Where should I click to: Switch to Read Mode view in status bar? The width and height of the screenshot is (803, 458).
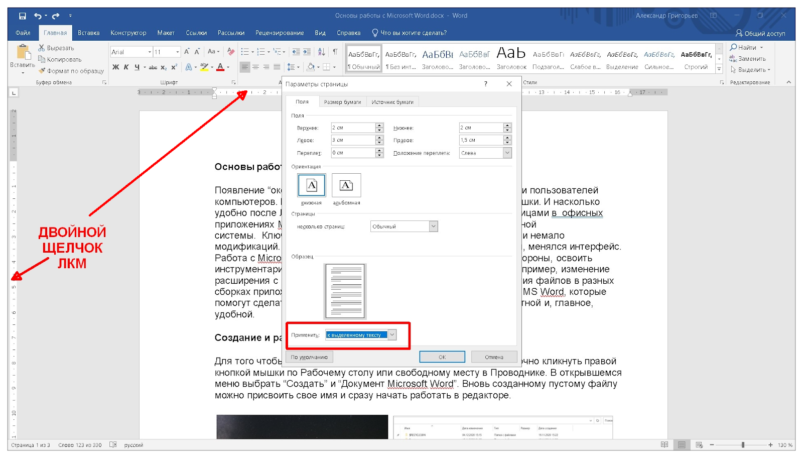click(x=664, y=445)
